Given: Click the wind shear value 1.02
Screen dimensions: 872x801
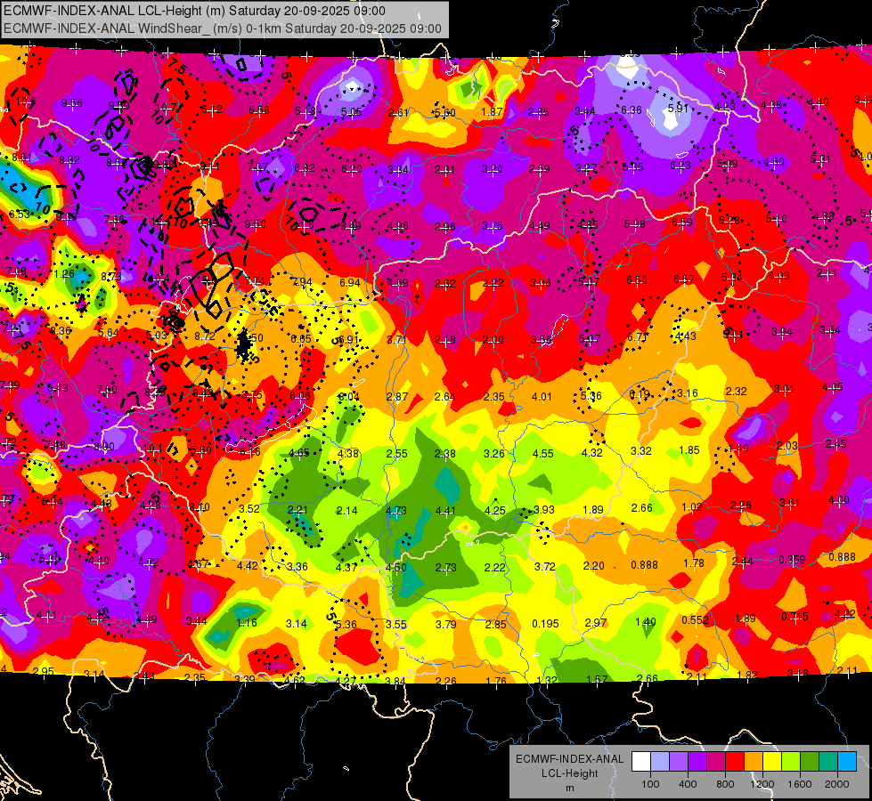Looking at the screenshot, I should point(692,507).
